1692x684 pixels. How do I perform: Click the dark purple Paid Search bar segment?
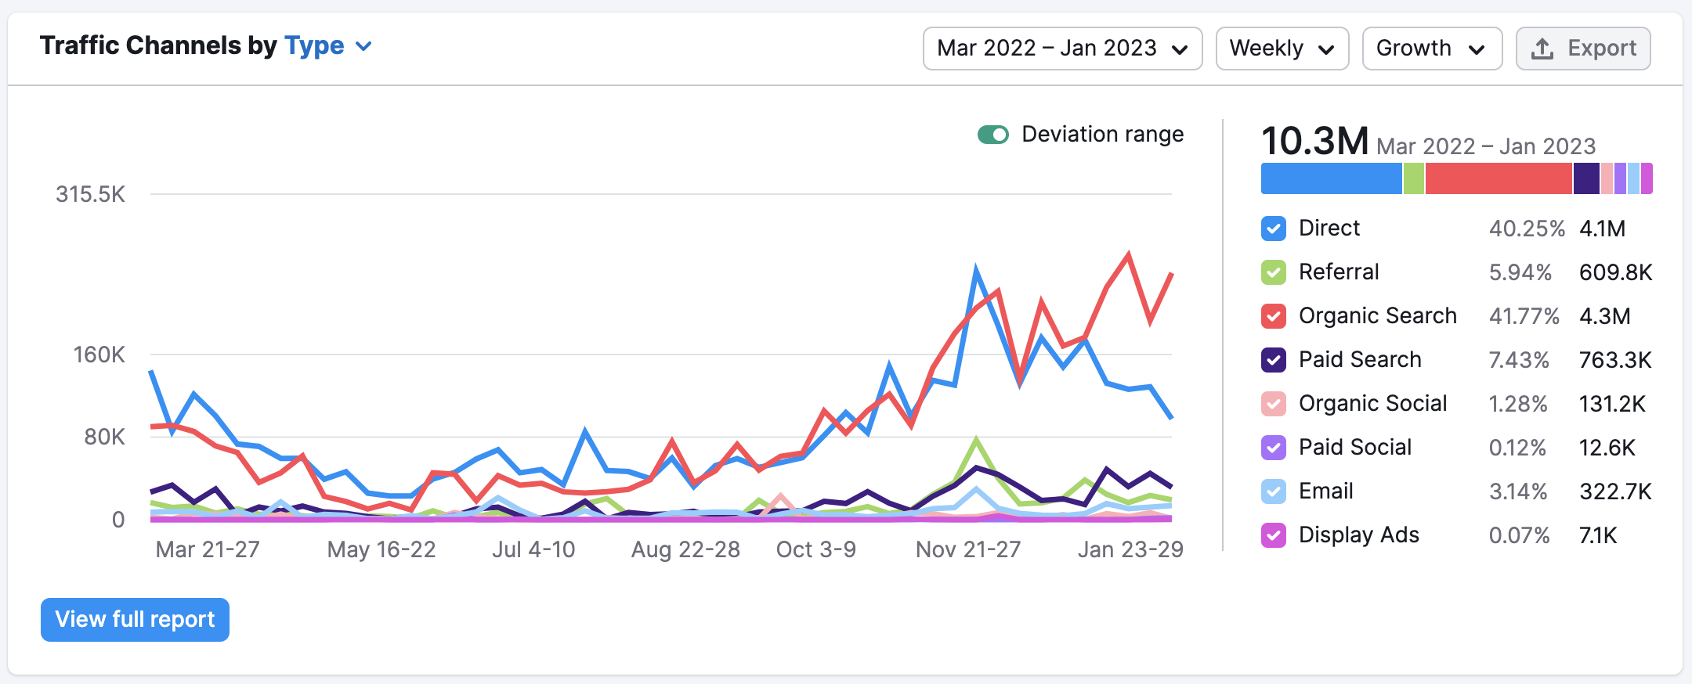(x=1586, y=178)
